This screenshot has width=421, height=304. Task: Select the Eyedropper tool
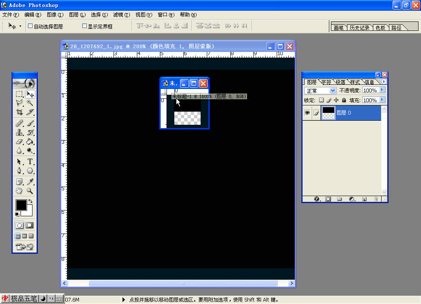30,182
